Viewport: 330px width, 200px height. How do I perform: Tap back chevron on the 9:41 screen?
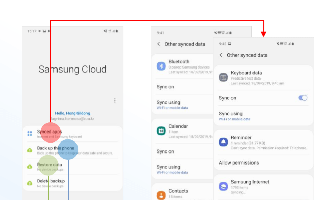point(159,44)
